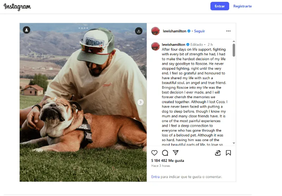This screenshot has width=282, height=196.
Task: Open lewishamilton username in the caption
Action: tap(173, 45)
